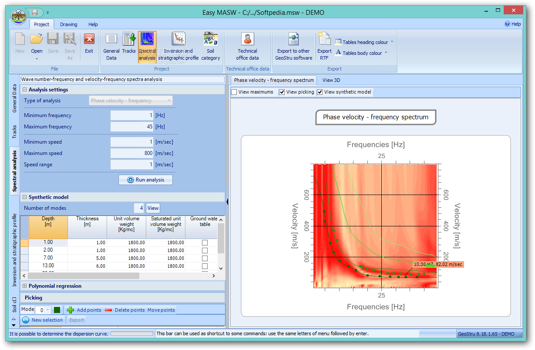The height and width of the screenshot is (350, 535).
Task: Click the Number of modes field
Action: pos(139,208)
